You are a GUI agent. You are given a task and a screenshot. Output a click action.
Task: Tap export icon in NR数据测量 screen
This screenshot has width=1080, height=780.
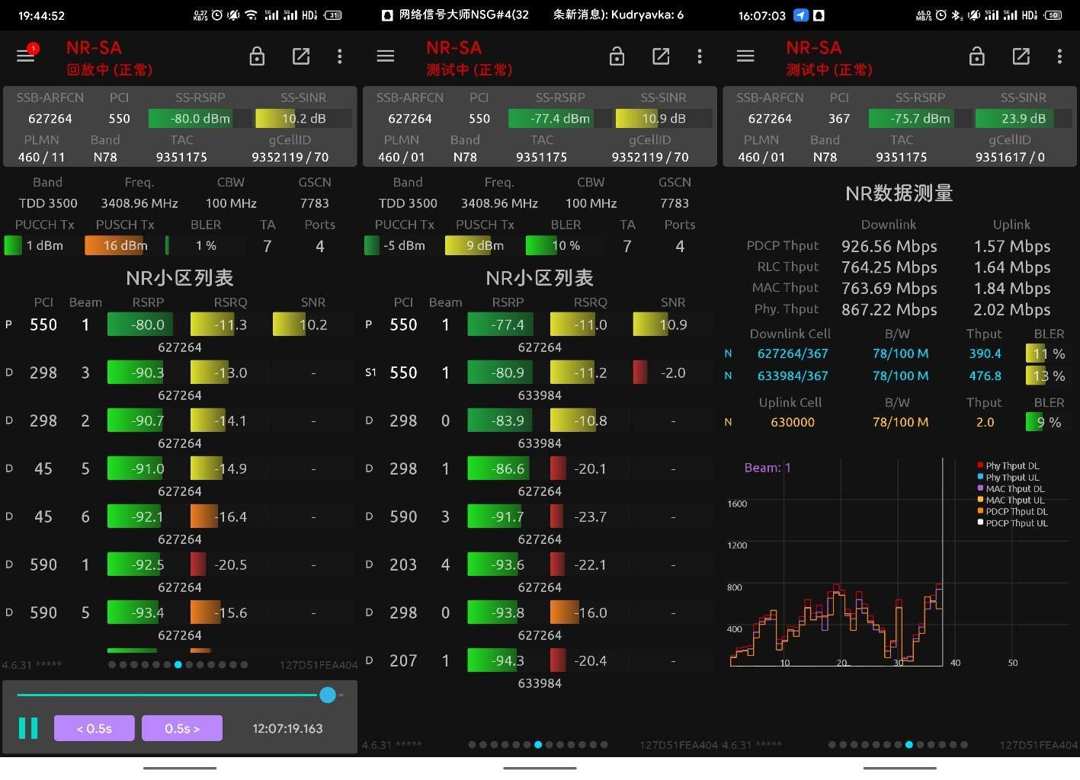point(1021,56)
